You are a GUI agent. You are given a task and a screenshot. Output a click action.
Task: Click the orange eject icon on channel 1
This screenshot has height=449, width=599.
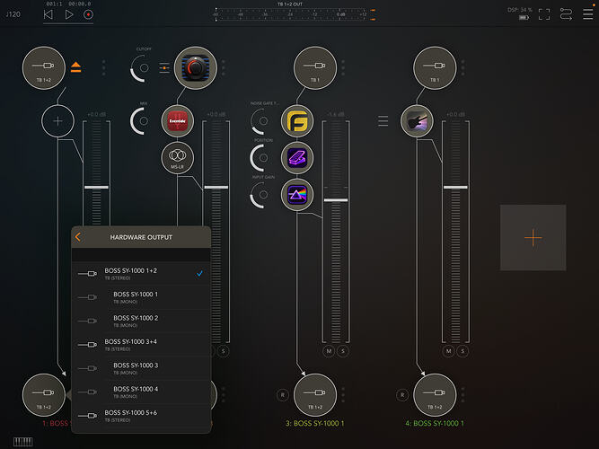(75, 67)
